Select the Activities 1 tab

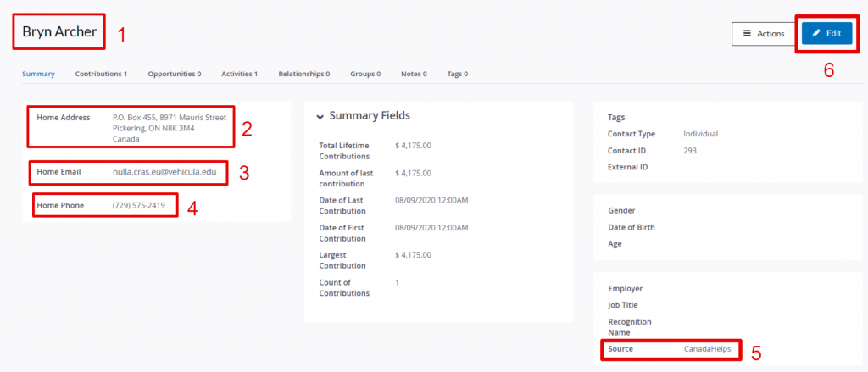[239, 74]
